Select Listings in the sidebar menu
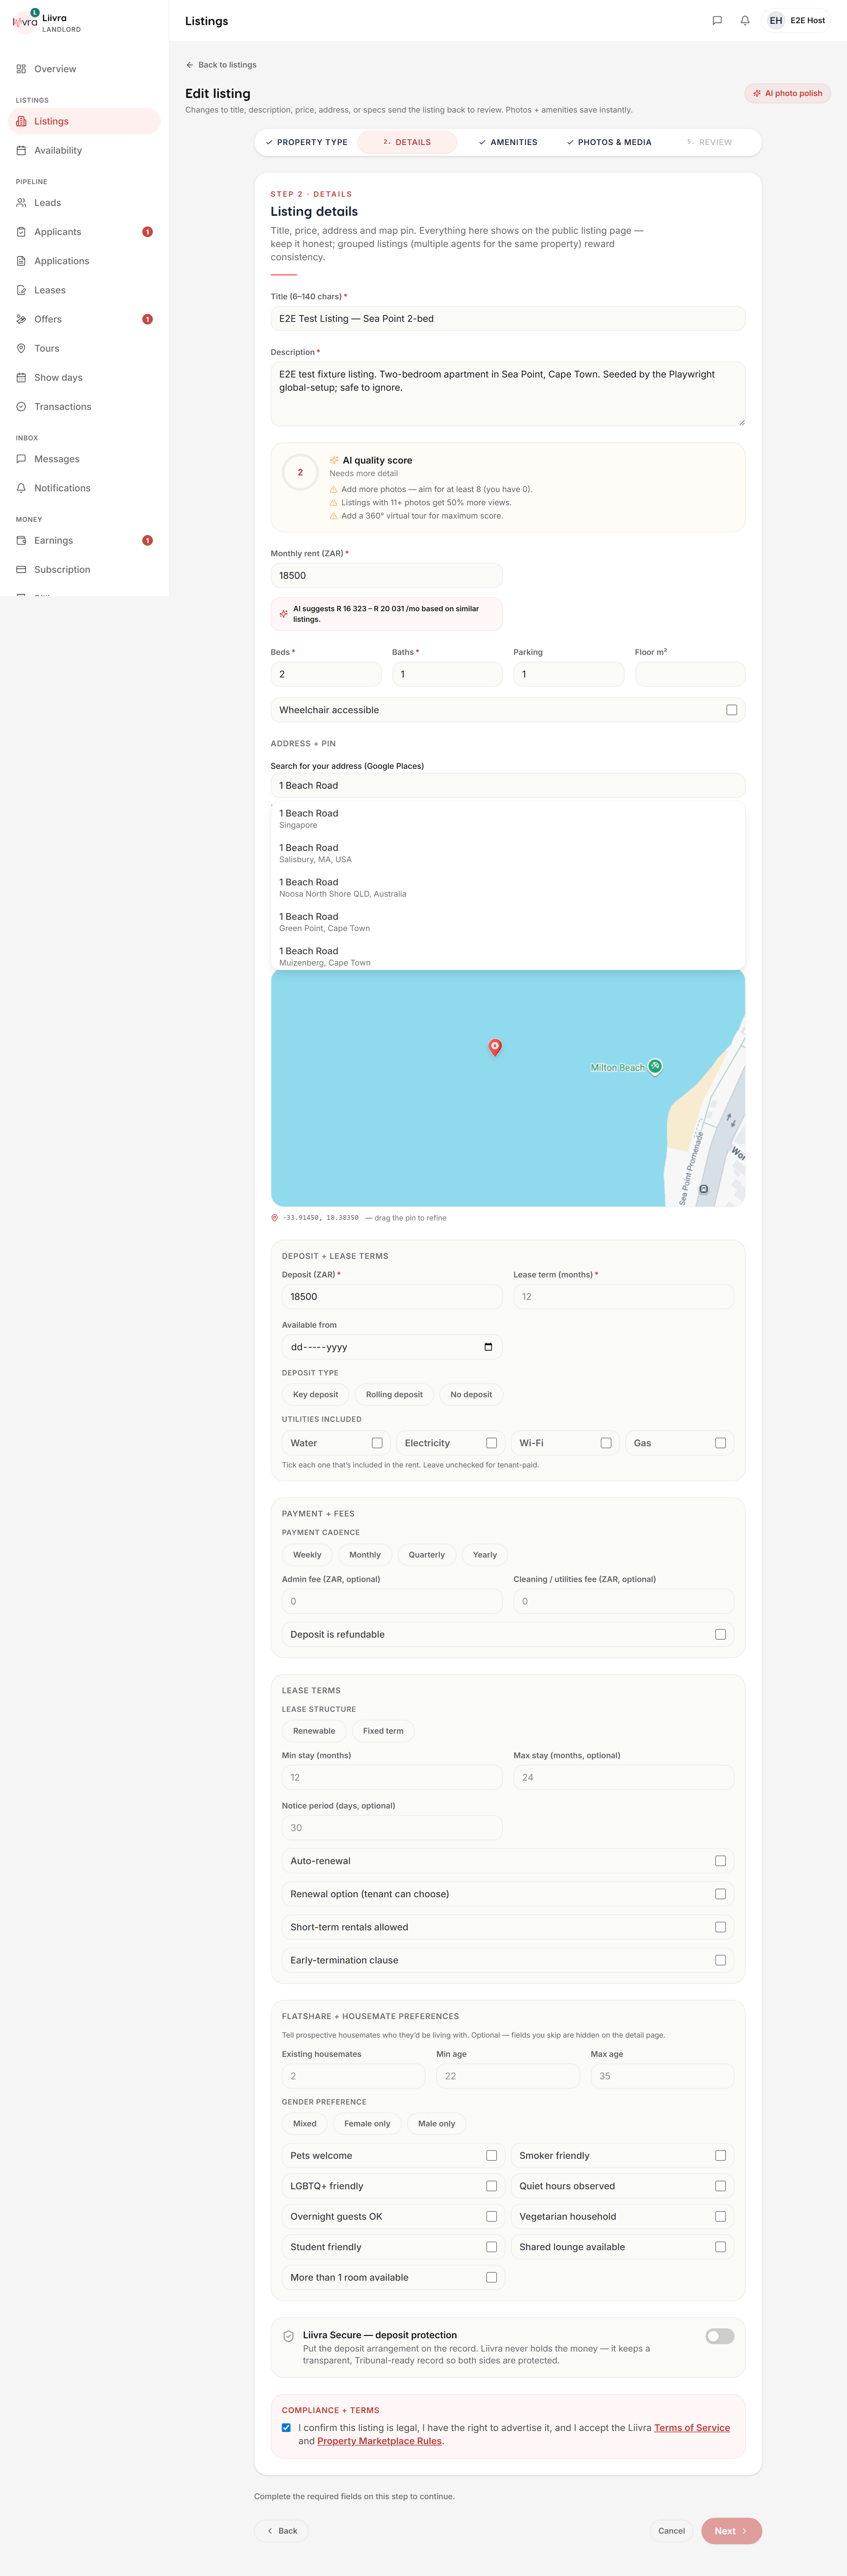 click(x=84, y=121)
